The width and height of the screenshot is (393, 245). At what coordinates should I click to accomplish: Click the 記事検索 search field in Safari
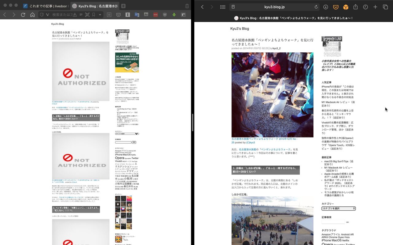[333, 222]
